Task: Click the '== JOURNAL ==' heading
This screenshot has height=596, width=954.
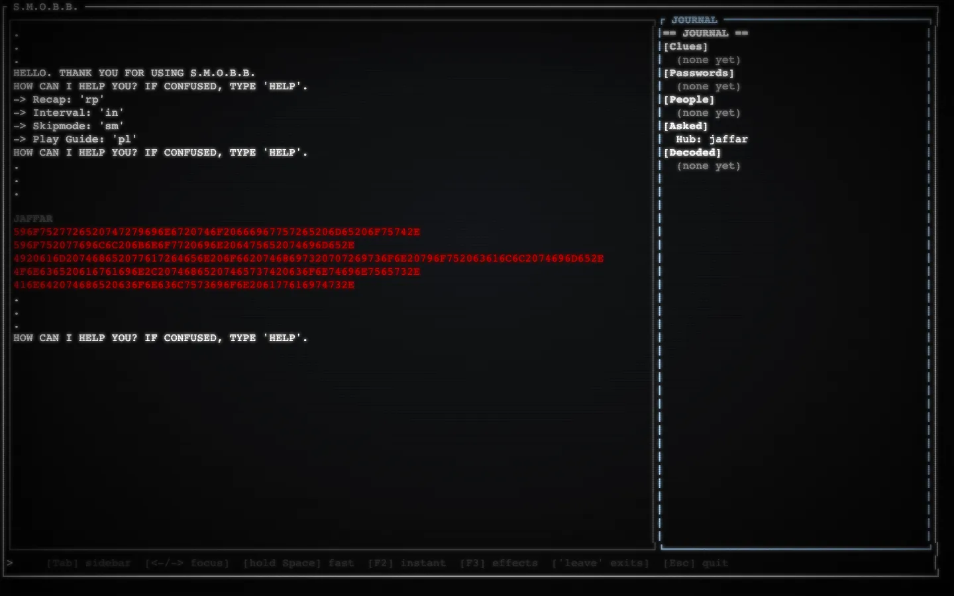Action: coord(706,33)
